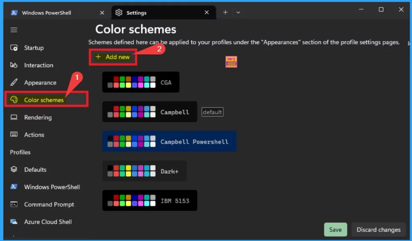Select Color schemes in sidebar

tap(46, 100)
